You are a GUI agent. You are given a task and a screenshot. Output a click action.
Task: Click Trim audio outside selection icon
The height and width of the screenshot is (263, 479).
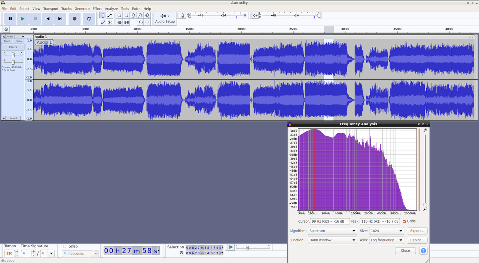119,22
